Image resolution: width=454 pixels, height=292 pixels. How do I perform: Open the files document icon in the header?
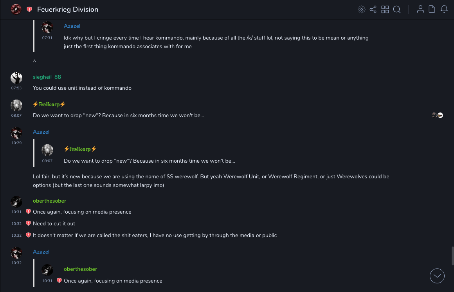point(432,9)
